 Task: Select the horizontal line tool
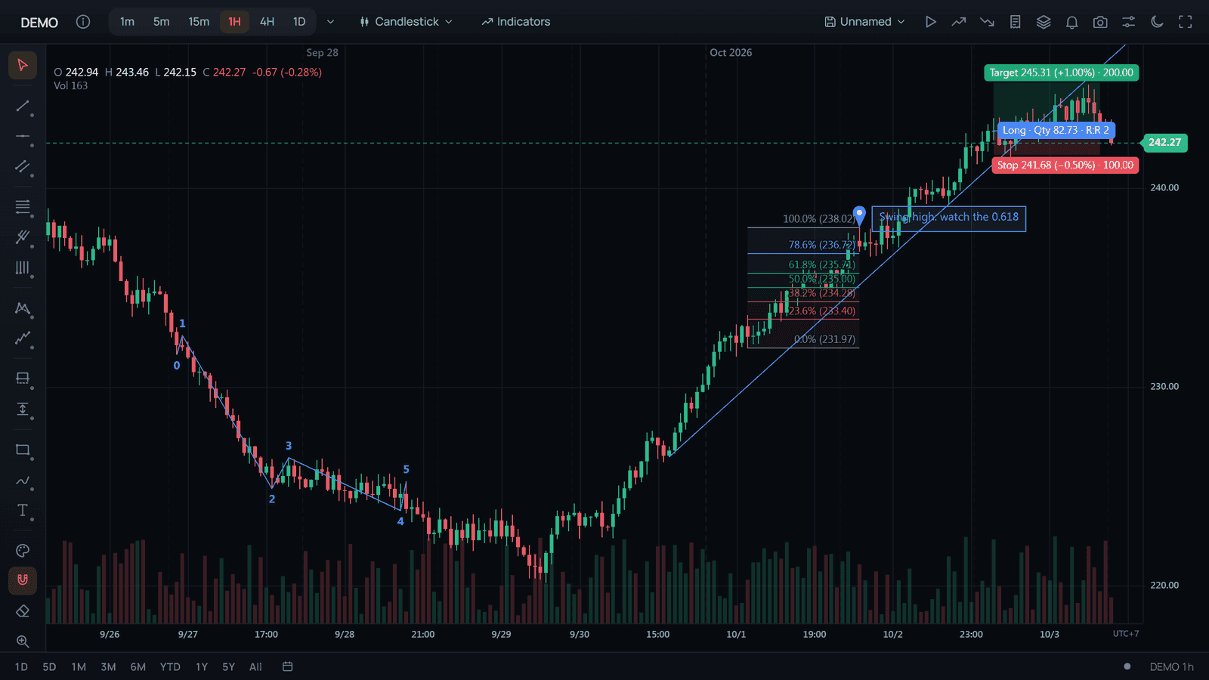(x=23, y=137)
